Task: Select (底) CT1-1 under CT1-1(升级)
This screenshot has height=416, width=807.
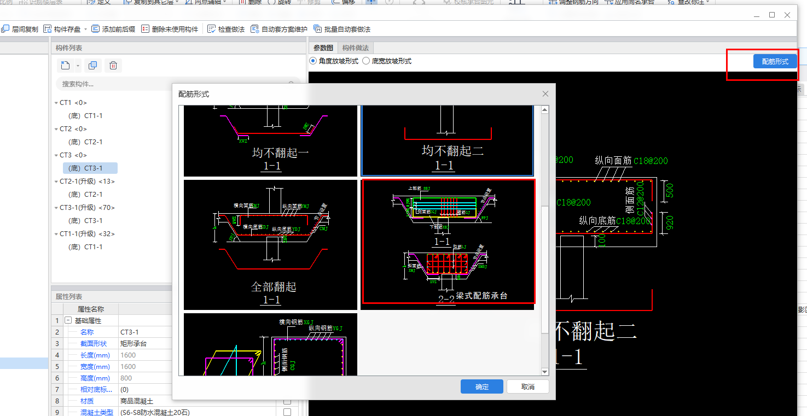Action: tap(85, 247)
